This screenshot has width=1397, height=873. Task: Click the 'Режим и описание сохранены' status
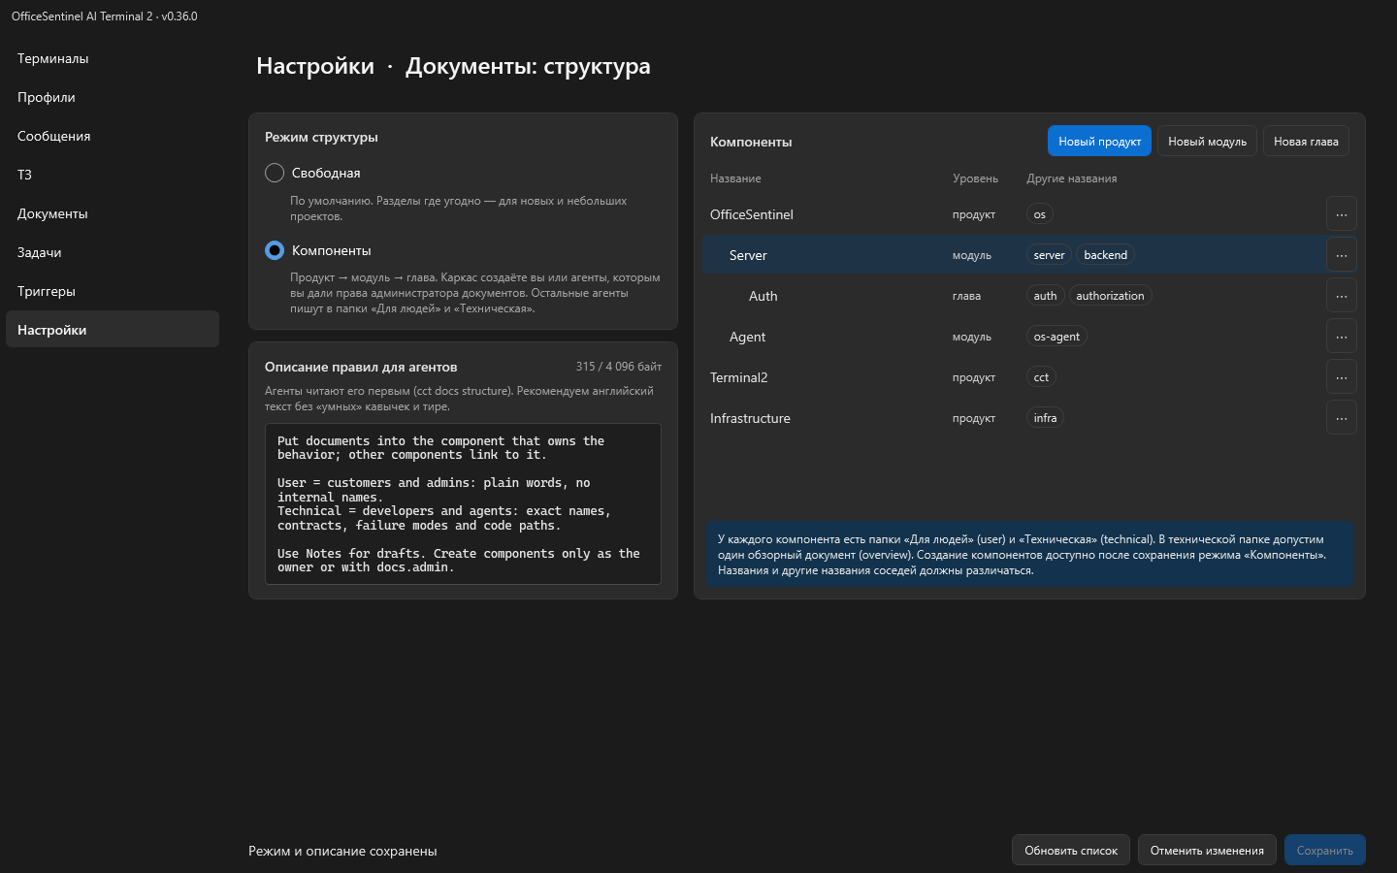pyautogui.click(x=342, y=851)
